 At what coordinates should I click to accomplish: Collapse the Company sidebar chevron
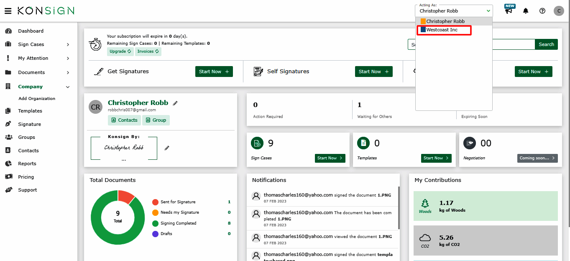[68, 87]
